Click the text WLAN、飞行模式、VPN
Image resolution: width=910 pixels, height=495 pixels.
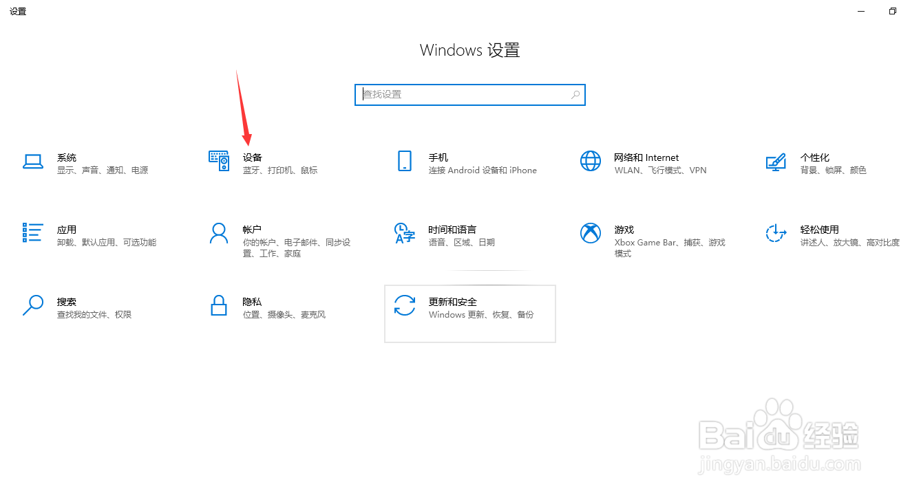click(x=660, y=170)
